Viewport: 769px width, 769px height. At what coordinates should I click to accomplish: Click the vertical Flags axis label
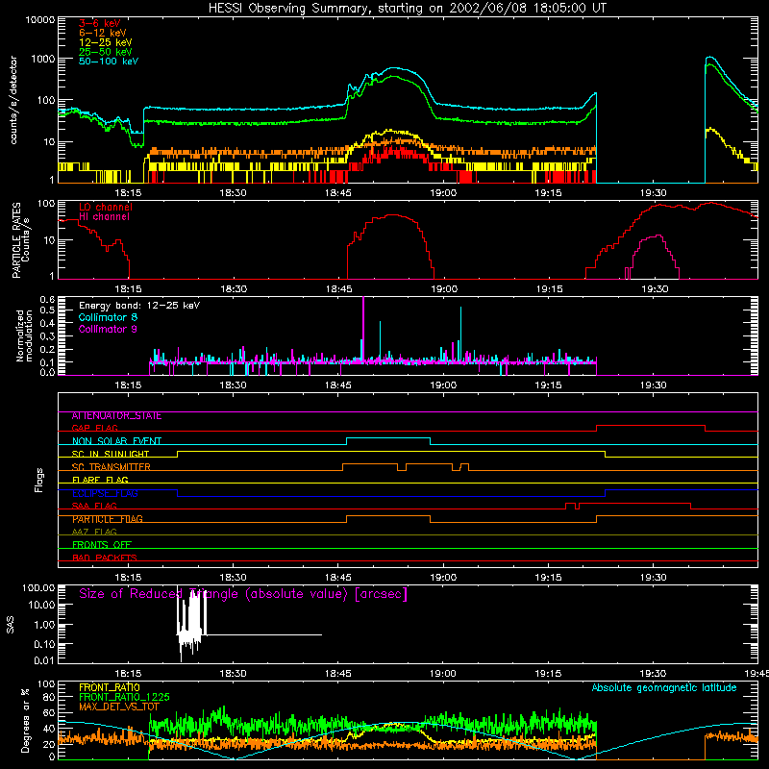38,480
